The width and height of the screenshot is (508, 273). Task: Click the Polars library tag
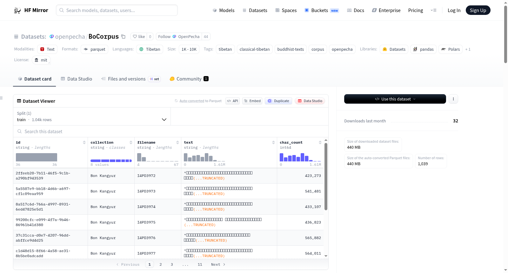coord(451,49)
